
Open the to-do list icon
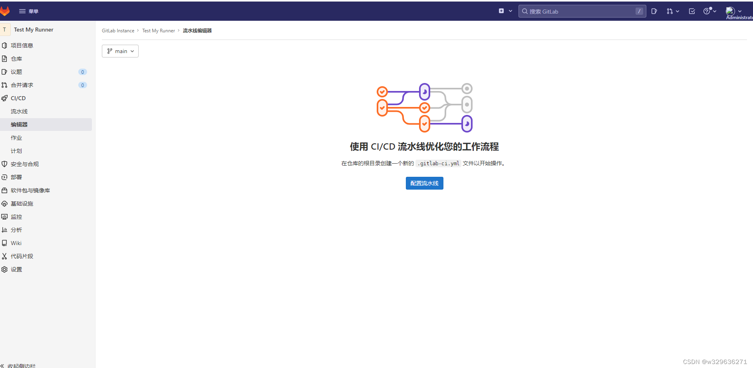tap(692, 11)
